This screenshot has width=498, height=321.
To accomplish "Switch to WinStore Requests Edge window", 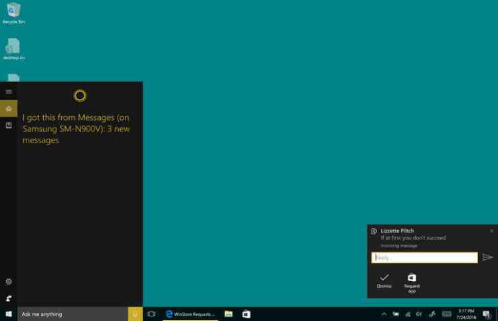I will 191,314.
